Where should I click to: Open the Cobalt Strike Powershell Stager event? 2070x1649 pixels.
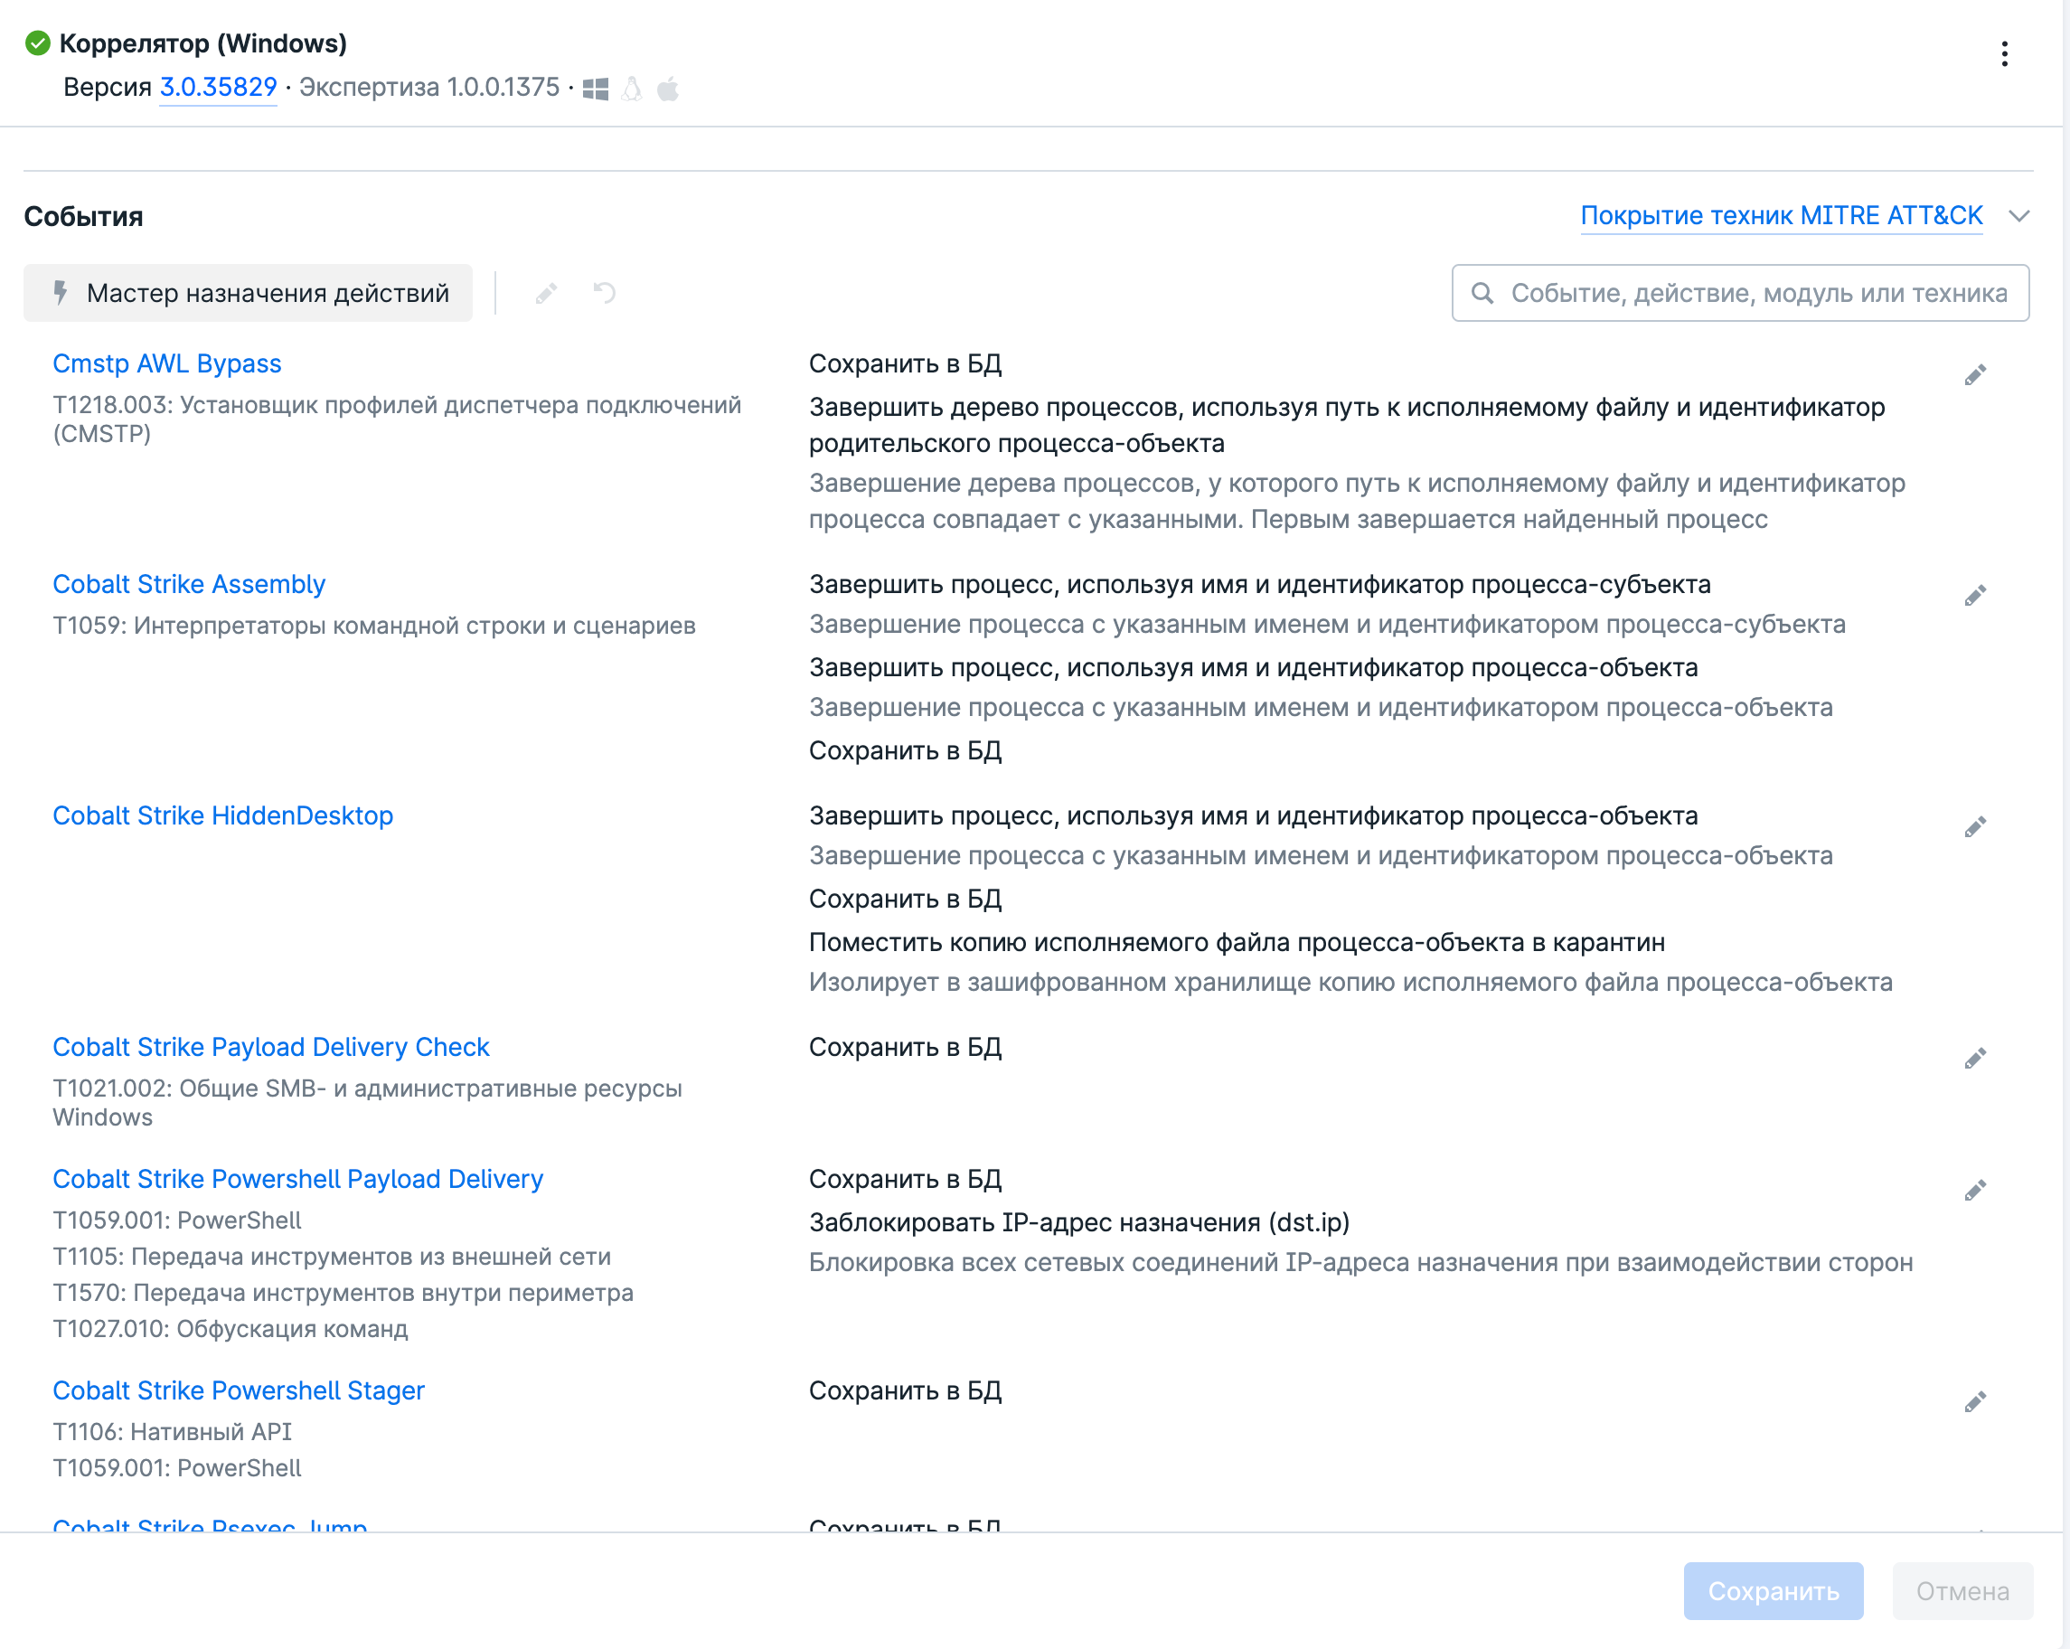(x=238, y=1390)
